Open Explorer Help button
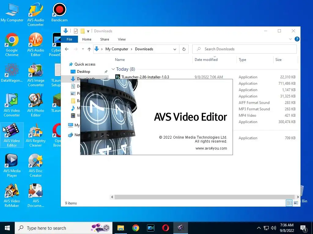 coord(297,39)
